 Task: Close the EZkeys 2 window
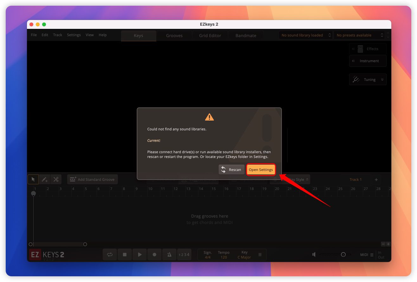point(31,24)
